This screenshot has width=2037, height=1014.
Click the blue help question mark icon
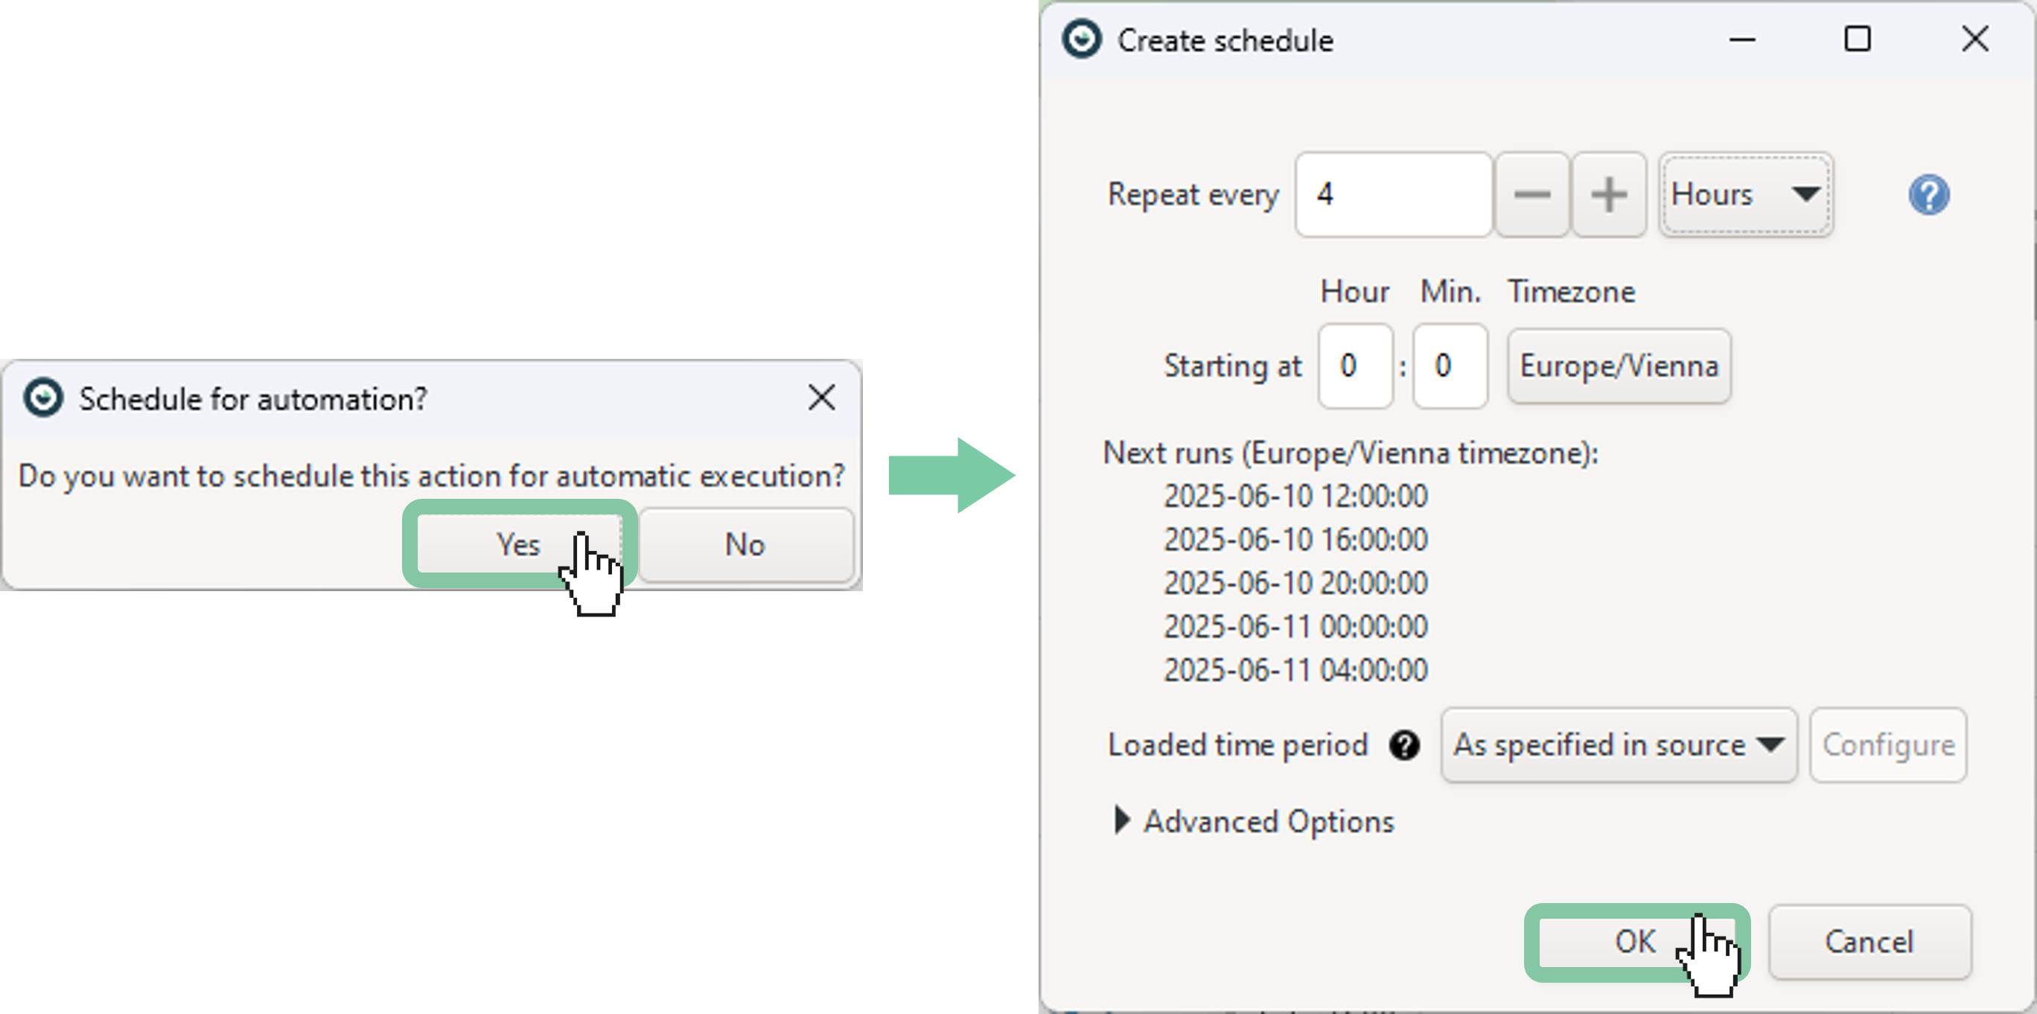coord(1928,194)
